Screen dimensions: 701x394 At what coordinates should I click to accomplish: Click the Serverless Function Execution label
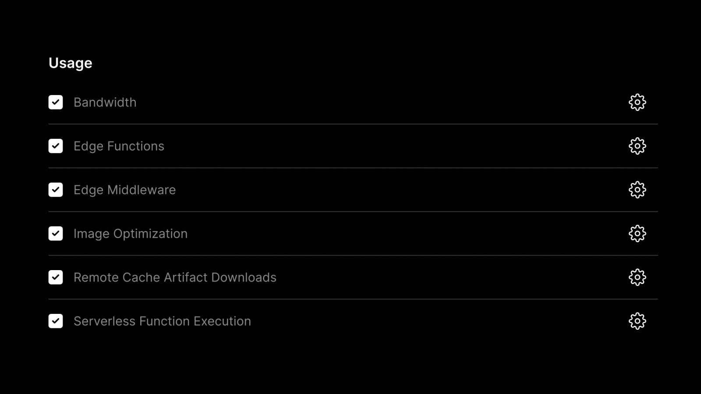tap(162, 321)
